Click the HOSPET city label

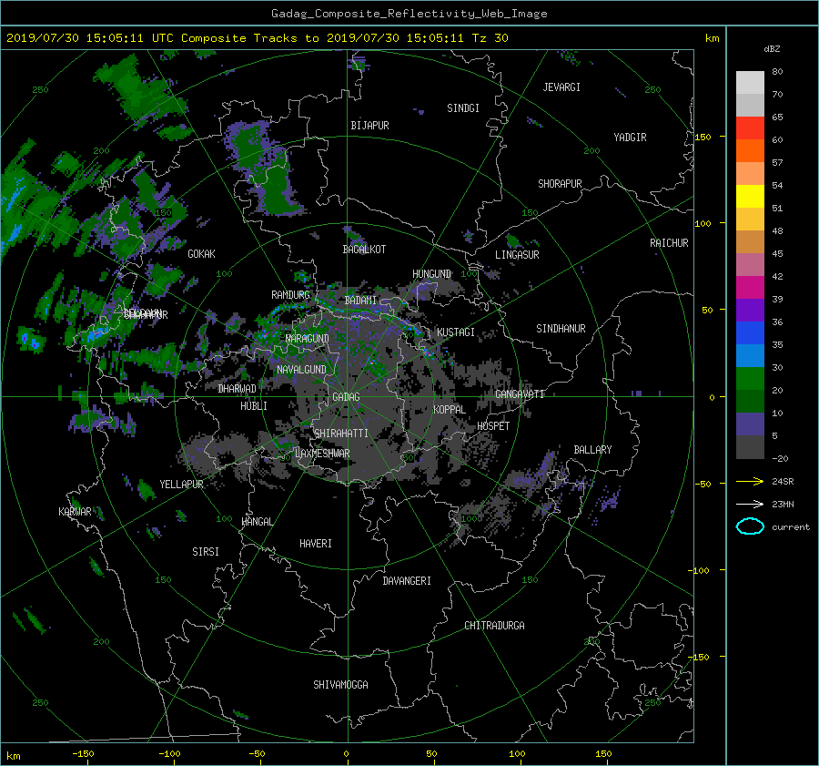(493, 426)
